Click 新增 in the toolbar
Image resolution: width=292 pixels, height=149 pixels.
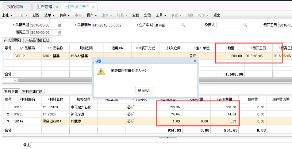(36, 15)
